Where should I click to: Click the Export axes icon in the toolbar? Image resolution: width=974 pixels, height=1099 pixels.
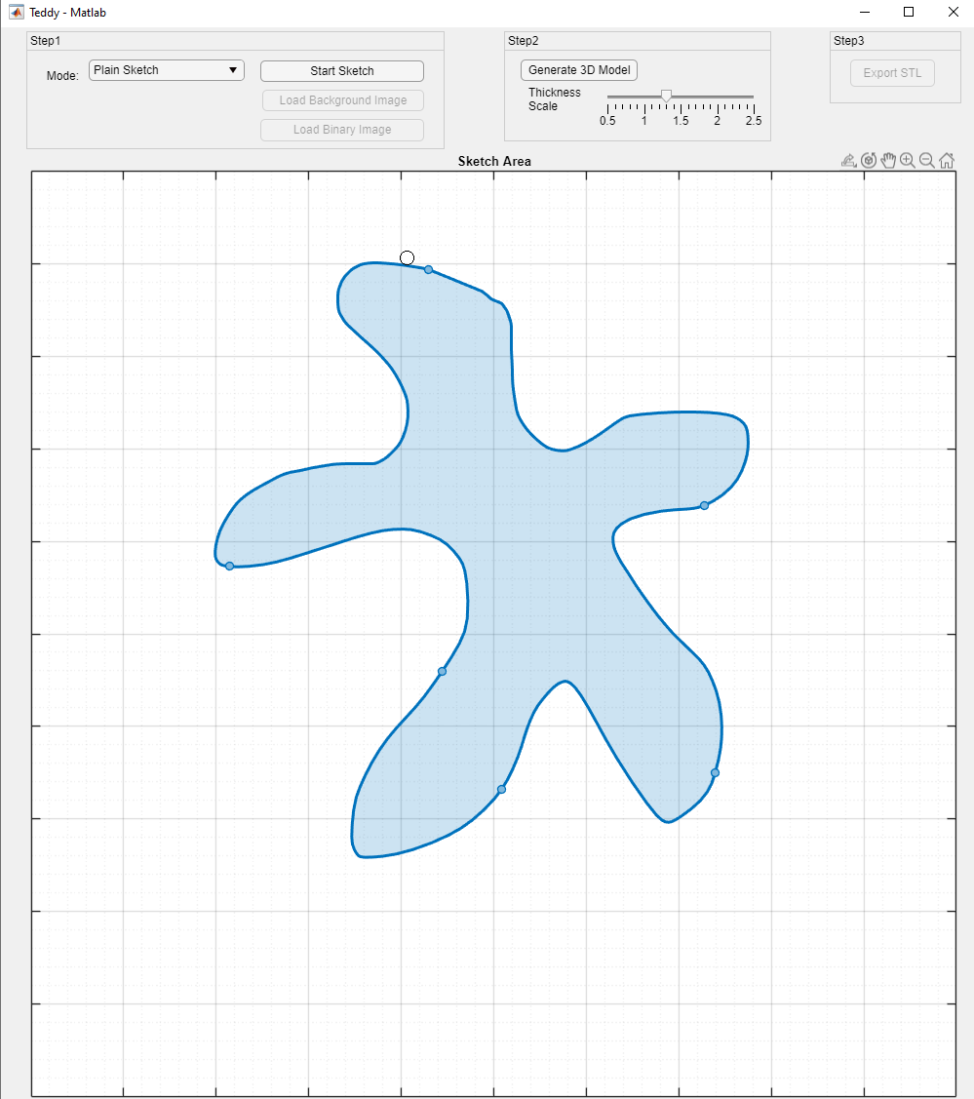(x=847, y=160)
